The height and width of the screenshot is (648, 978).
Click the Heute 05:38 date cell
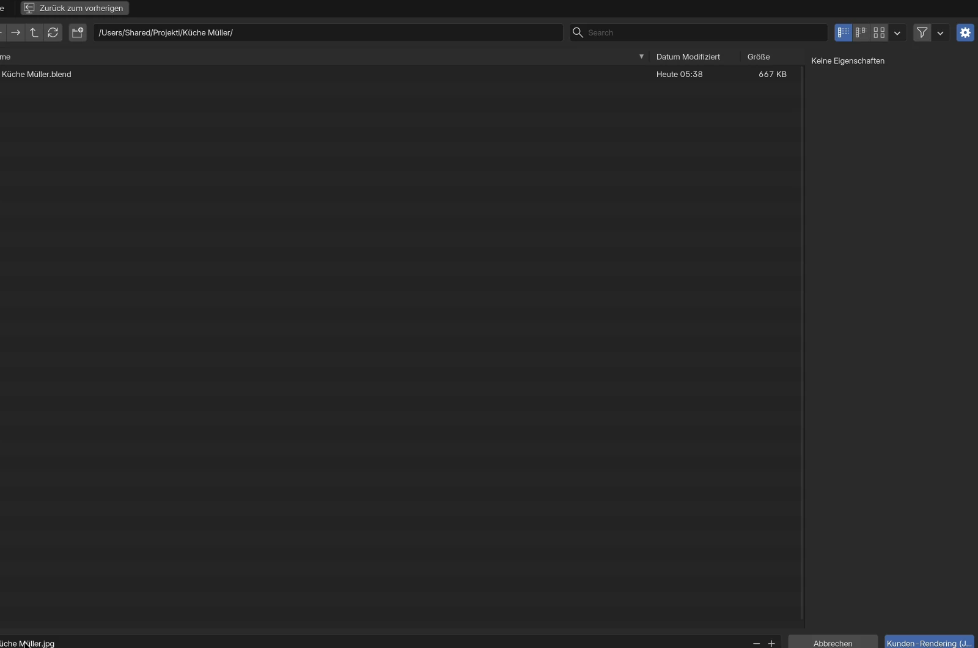coord(680,74)
